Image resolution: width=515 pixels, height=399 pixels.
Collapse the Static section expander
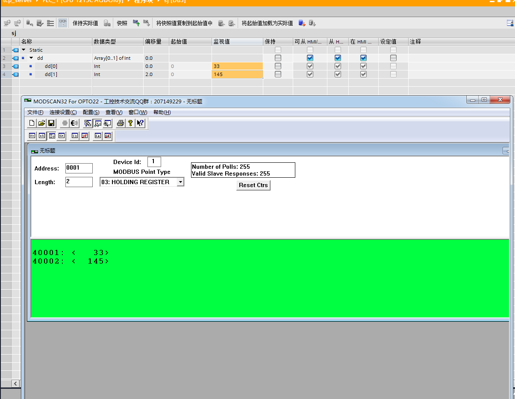click(x=24, y=50)
